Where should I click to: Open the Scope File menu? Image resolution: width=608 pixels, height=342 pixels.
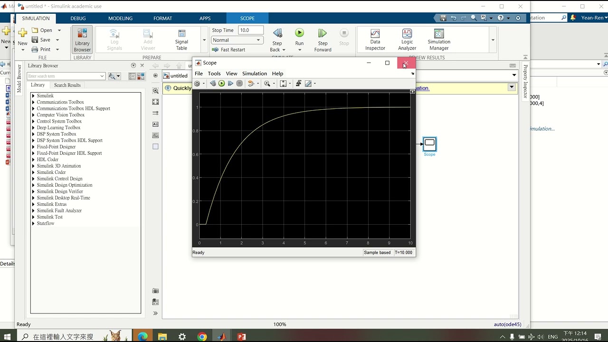click(x=199, y=74)
